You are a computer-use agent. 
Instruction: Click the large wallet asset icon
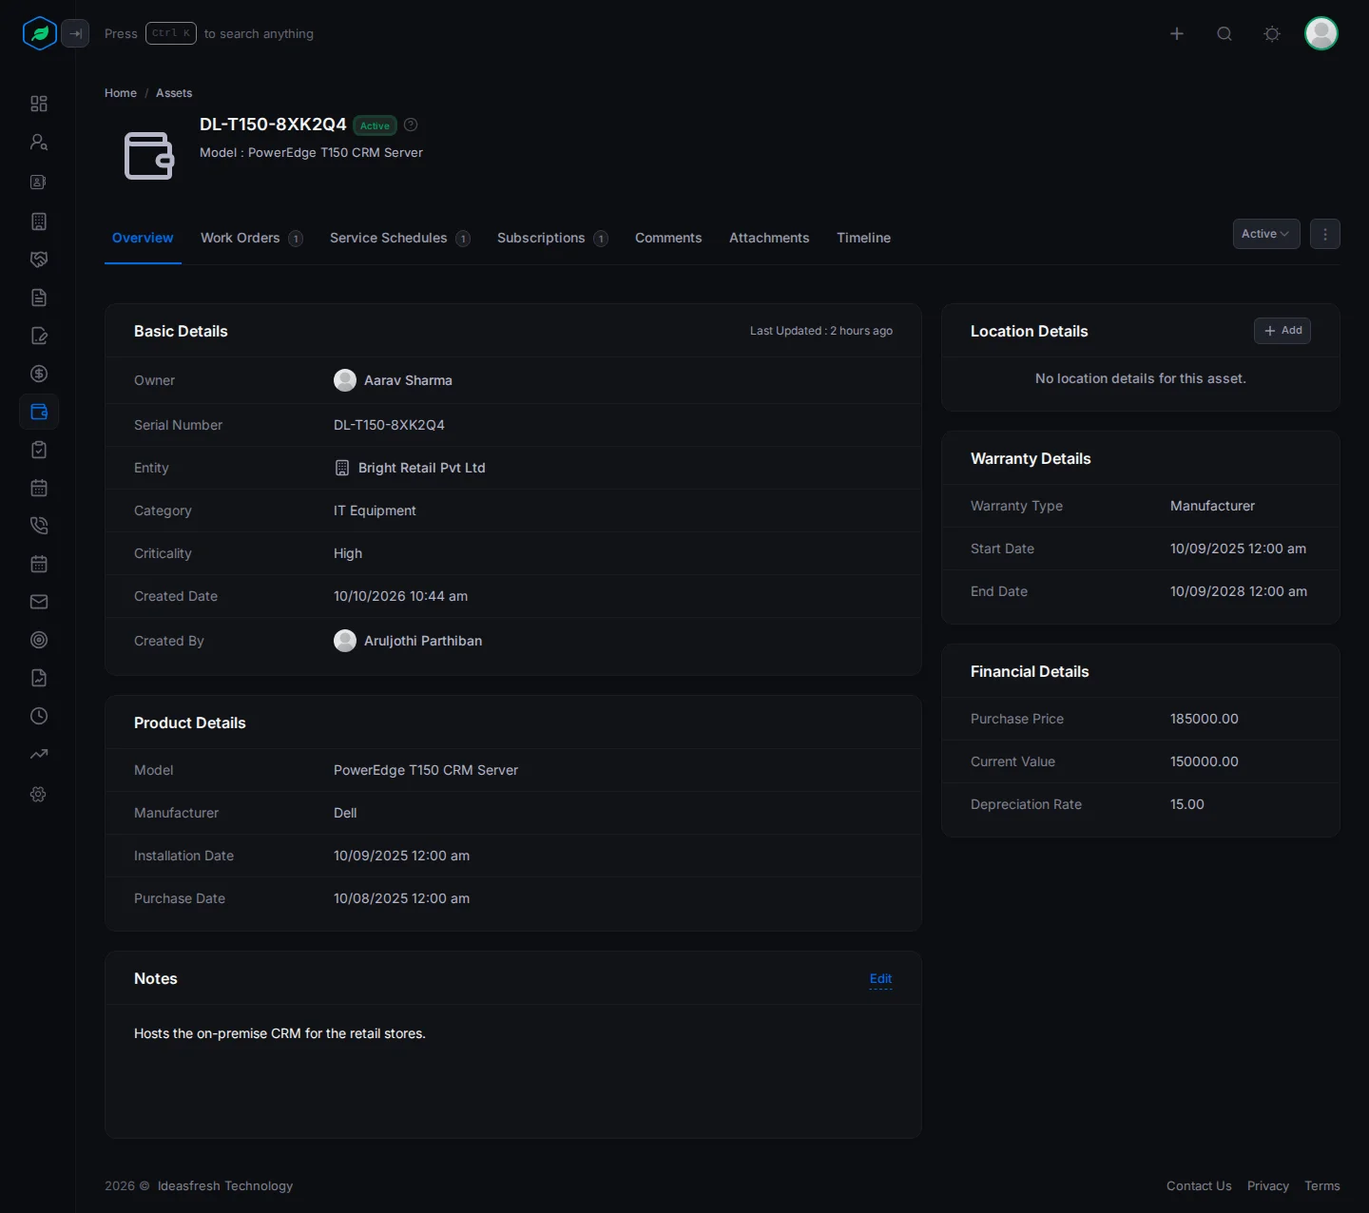click(149, 156)
